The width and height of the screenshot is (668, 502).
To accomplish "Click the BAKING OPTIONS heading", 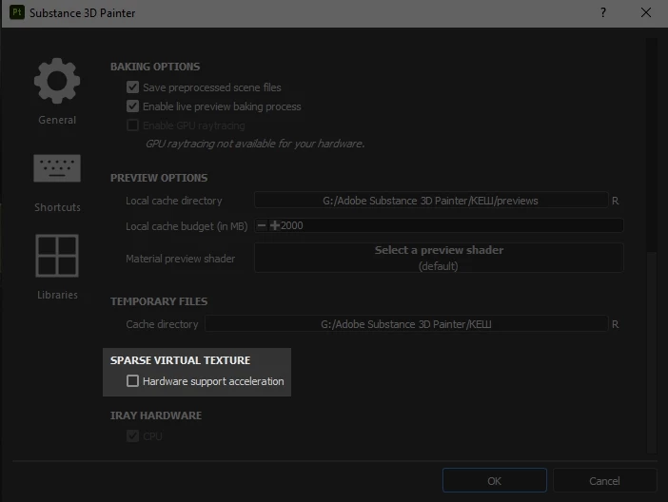I will (x=155, y=67).
